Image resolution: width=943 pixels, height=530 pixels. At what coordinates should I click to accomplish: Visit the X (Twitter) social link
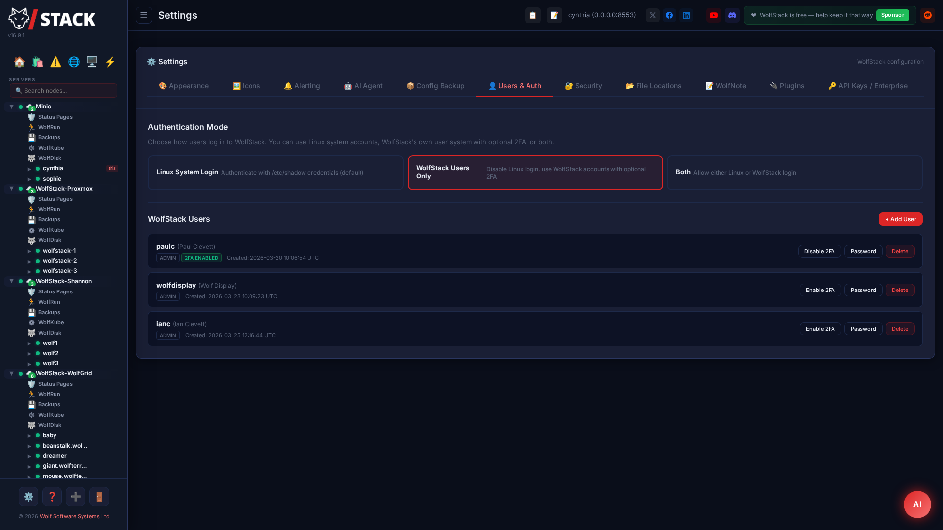tap(653, 15)
